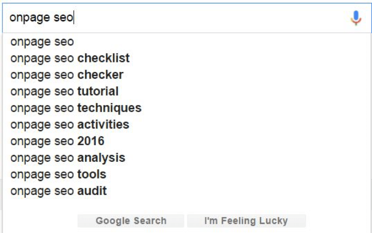Pick the 'onpage seo tools' suggestion
372x233 pixels.
pyautogui.click(x=187, y=174)
